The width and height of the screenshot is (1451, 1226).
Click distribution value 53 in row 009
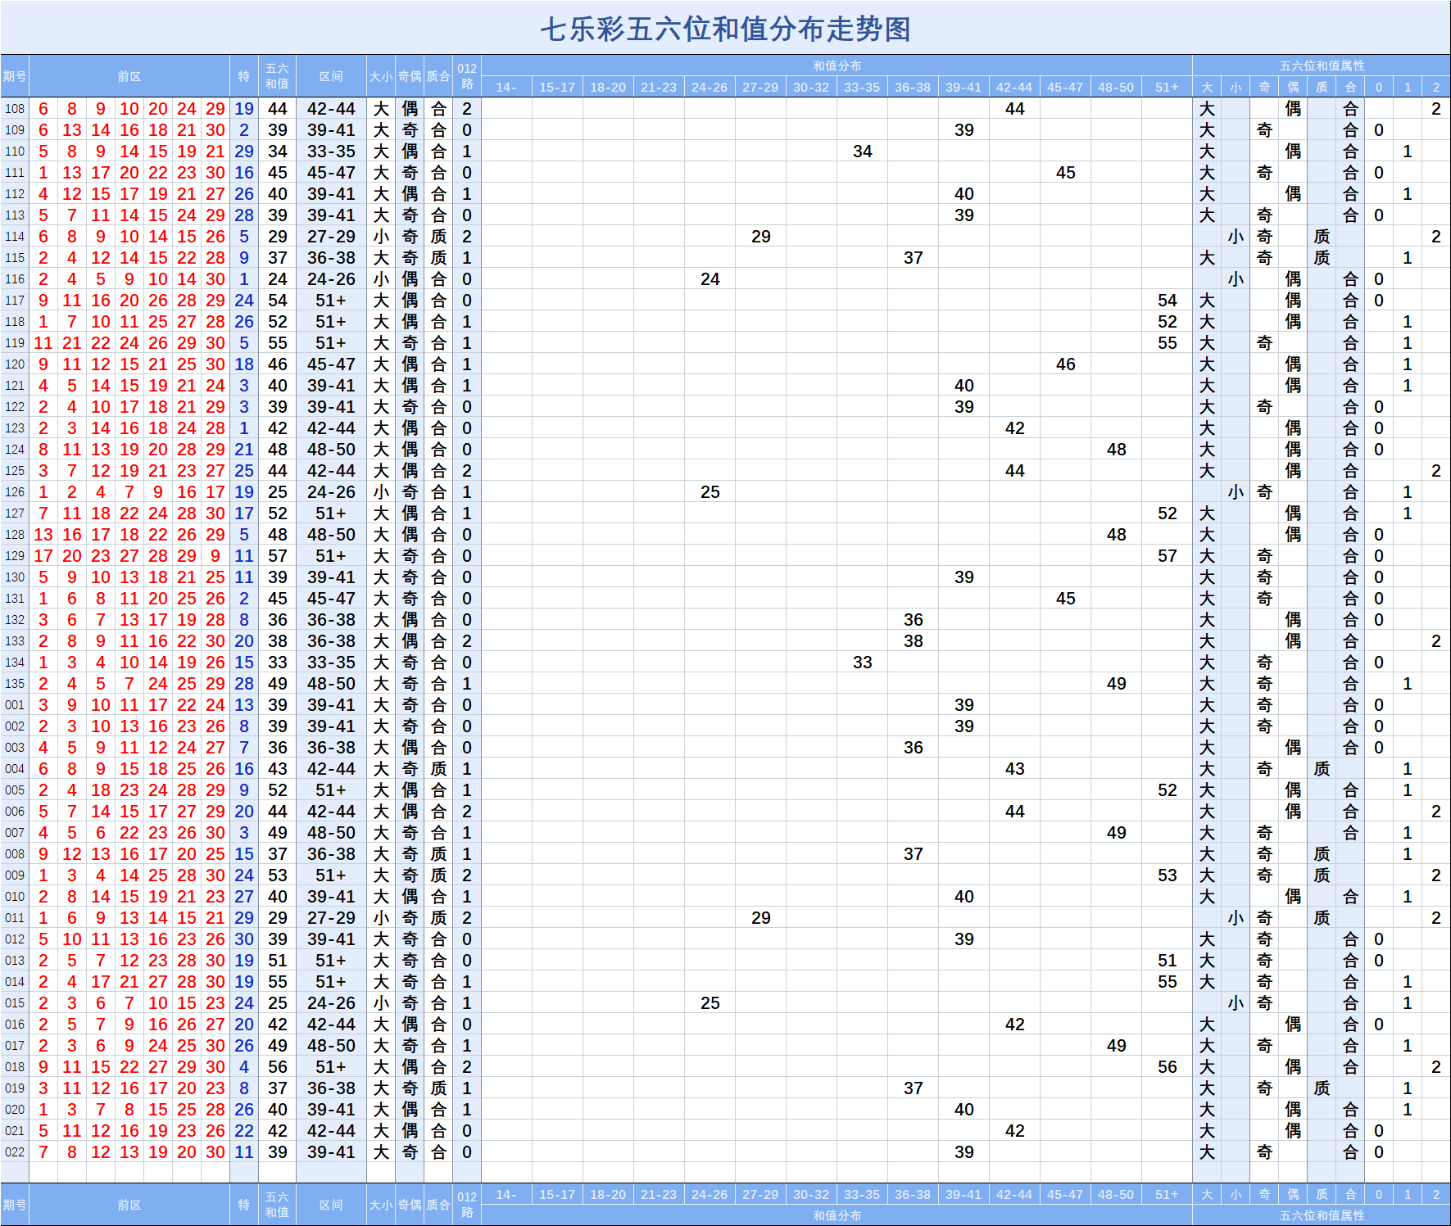click(1168, 875)
